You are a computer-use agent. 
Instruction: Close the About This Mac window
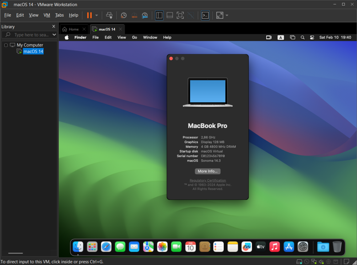171,58
